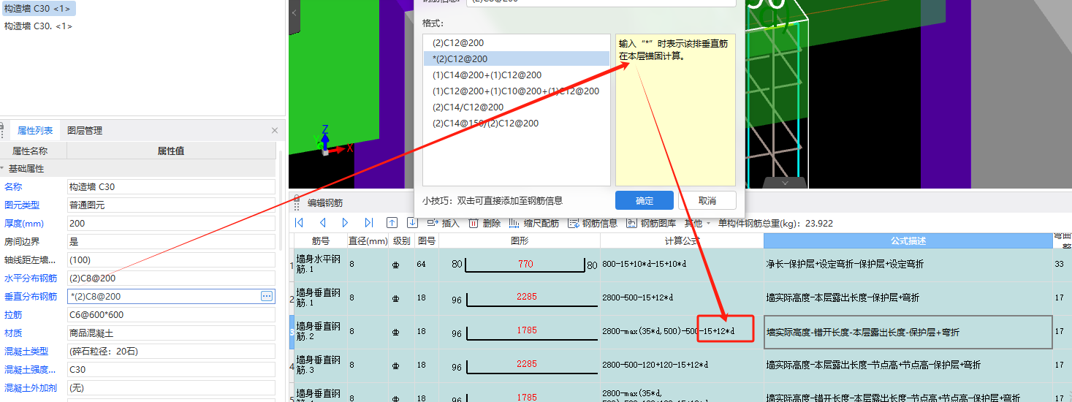Click 拉筋 value C6@600*600

click(171, 315)
